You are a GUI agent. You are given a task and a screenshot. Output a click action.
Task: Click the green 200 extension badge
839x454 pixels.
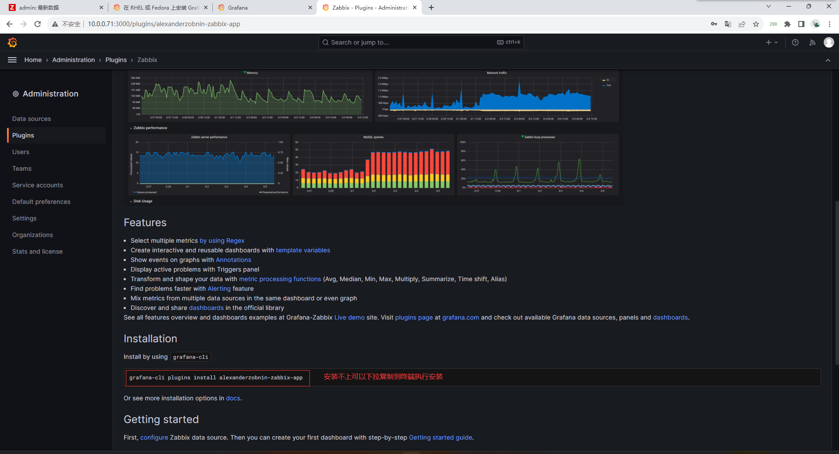[x=773, y=24]
